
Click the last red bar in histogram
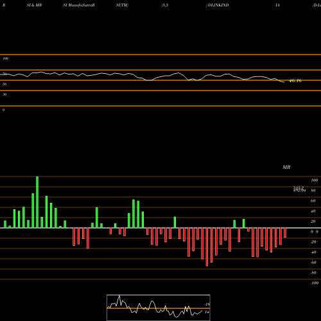click(x=285, y=232)
